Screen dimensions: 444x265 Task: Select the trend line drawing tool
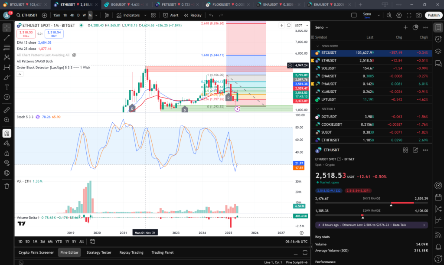click(x=7, y=37)
